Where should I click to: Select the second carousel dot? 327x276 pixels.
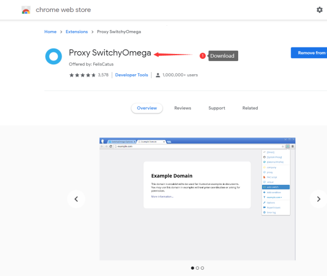(x=197, y=268)
